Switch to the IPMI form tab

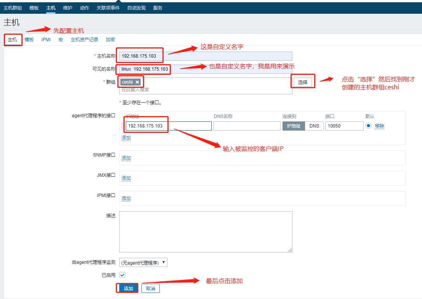coord(46,40)
